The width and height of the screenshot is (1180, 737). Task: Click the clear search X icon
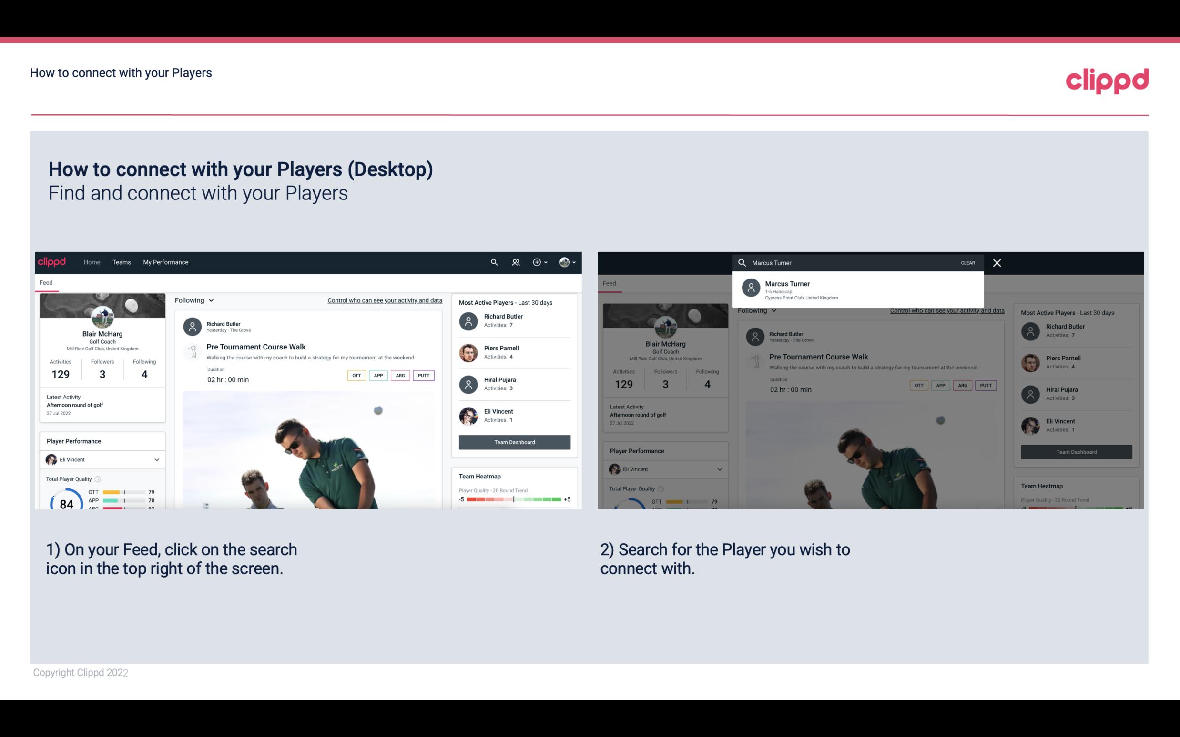(x=998, y=262)
